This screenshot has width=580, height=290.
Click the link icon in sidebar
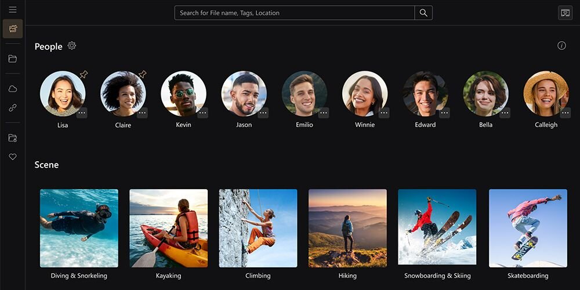(x=13, y=108)
